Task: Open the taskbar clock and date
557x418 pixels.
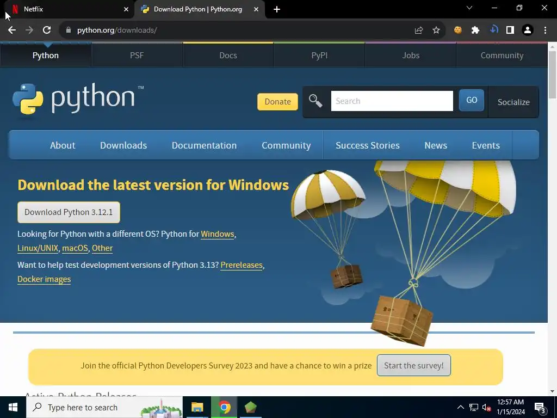Action: pyautogui.click(x=510, y=407)
